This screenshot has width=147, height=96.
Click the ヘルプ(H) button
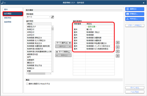tap(135, 92)
